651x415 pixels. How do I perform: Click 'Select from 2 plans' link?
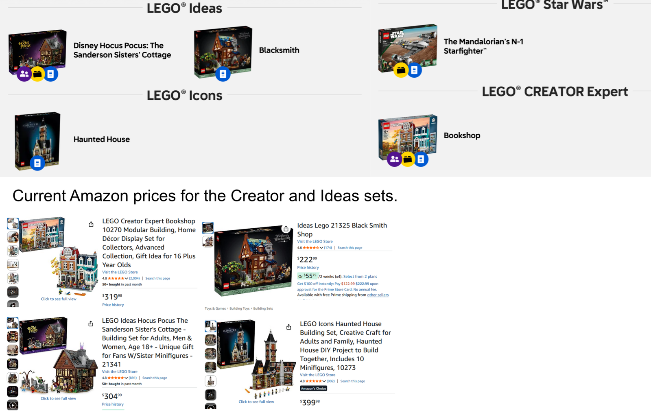pos(360,277)
